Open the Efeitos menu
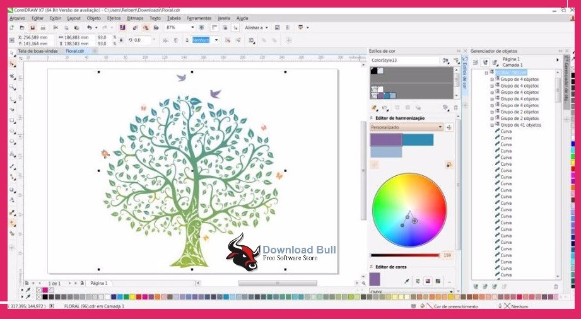 click(x=114, y=18)
